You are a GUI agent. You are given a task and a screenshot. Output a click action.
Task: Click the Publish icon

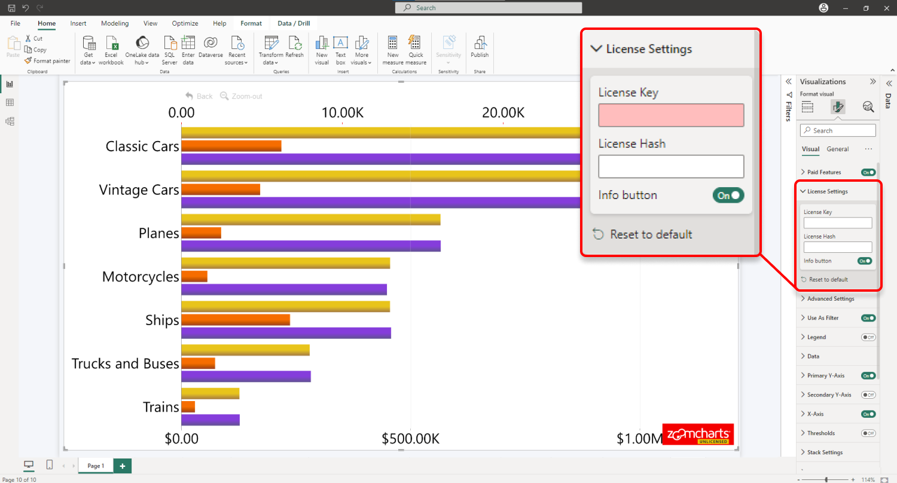pos(479,44)
